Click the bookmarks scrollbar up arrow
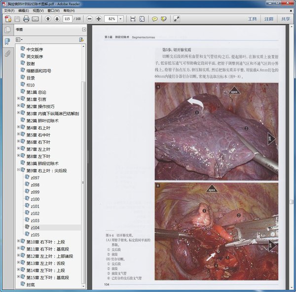The image size is (296, 292). [x=83, y=46]
